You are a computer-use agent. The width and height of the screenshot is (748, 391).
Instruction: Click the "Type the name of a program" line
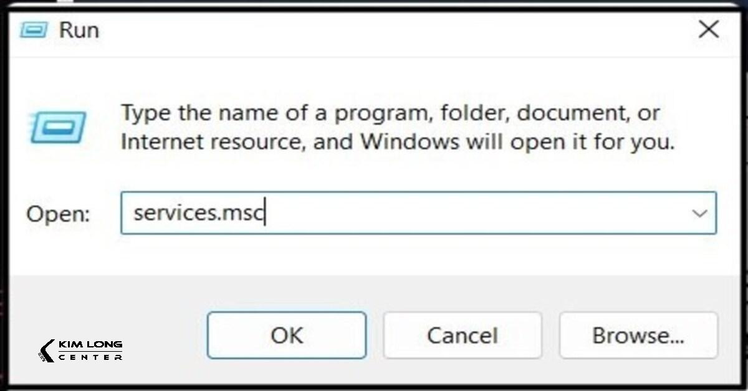(390, 113)
